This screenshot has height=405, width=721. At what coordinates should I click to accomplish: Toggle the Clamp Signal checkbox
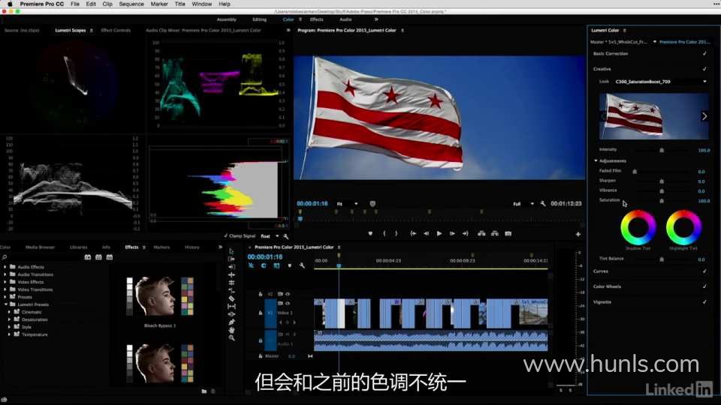pyautogui.click(x=226, y=236)
